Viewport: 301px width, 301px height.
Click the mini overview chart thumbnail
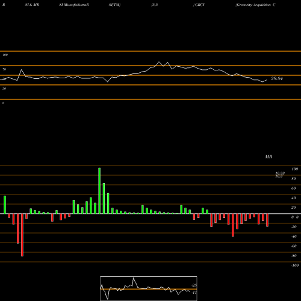(149, 288)
